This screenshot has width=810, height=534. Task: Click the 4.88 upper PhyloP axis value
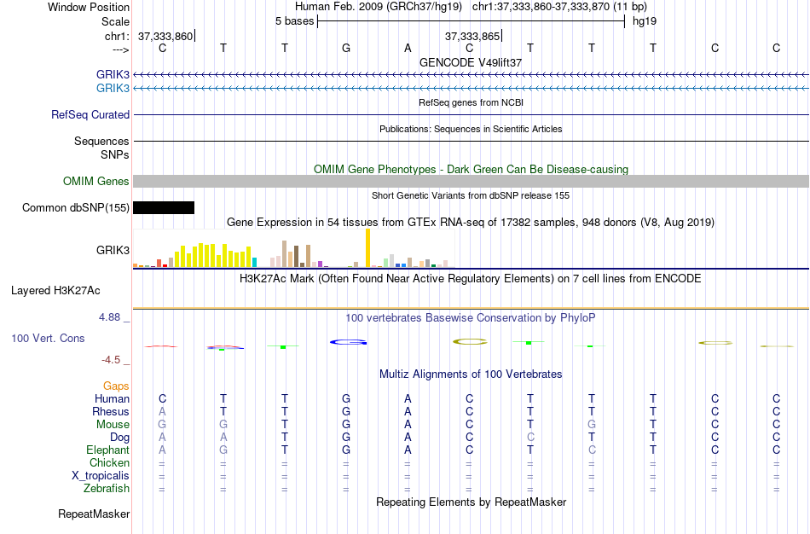pyautogui.click(x=110, y=316)
